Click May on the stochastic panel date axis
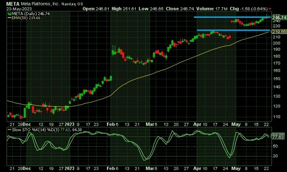 [x=236, y=169]
